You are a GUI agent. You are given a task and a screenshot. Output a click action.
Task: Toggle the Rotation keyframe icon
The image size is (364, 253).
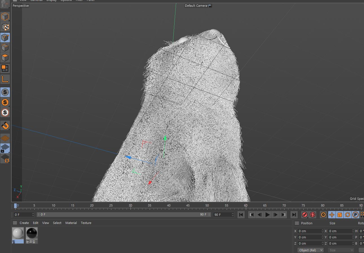coord(348,215)
